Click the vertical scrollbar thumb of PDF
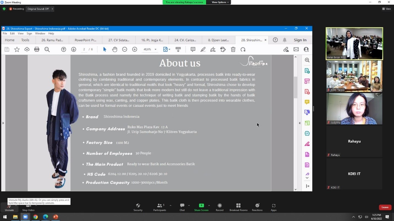Screen dimensions: 394x221 coord(295,87)
